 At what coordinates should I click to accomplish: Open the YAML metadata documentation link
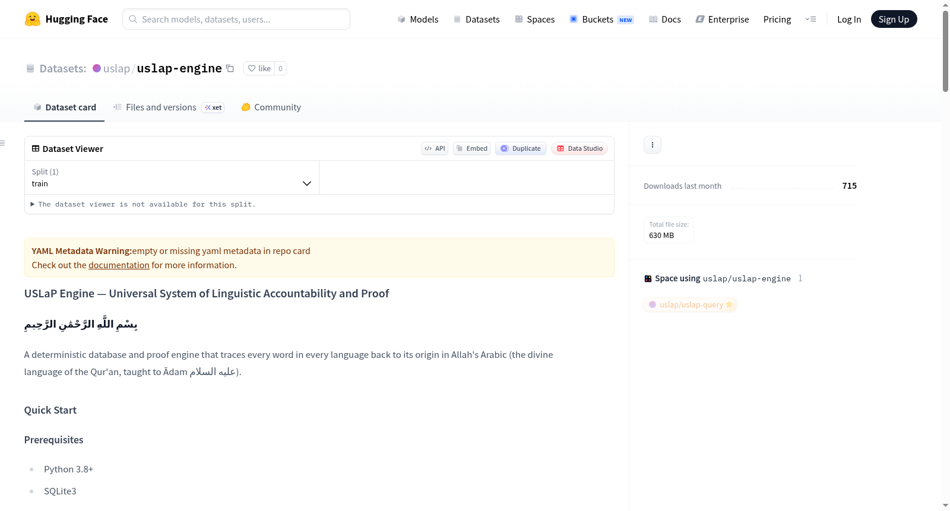(119, 265)
